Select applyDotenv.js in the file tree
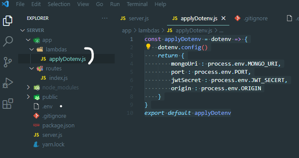Screen dimensions: 299x158 click(68, 59)
